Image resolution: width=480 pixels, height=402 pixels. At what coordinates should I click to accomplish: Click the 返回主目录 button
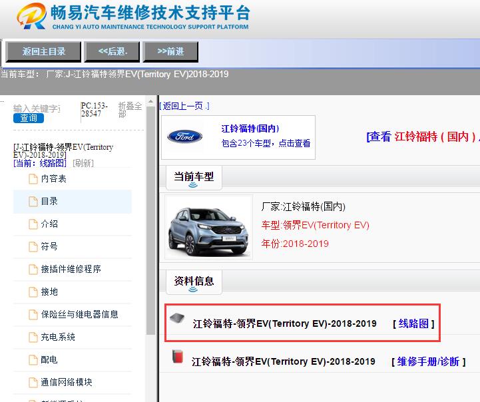click(43, 52)
